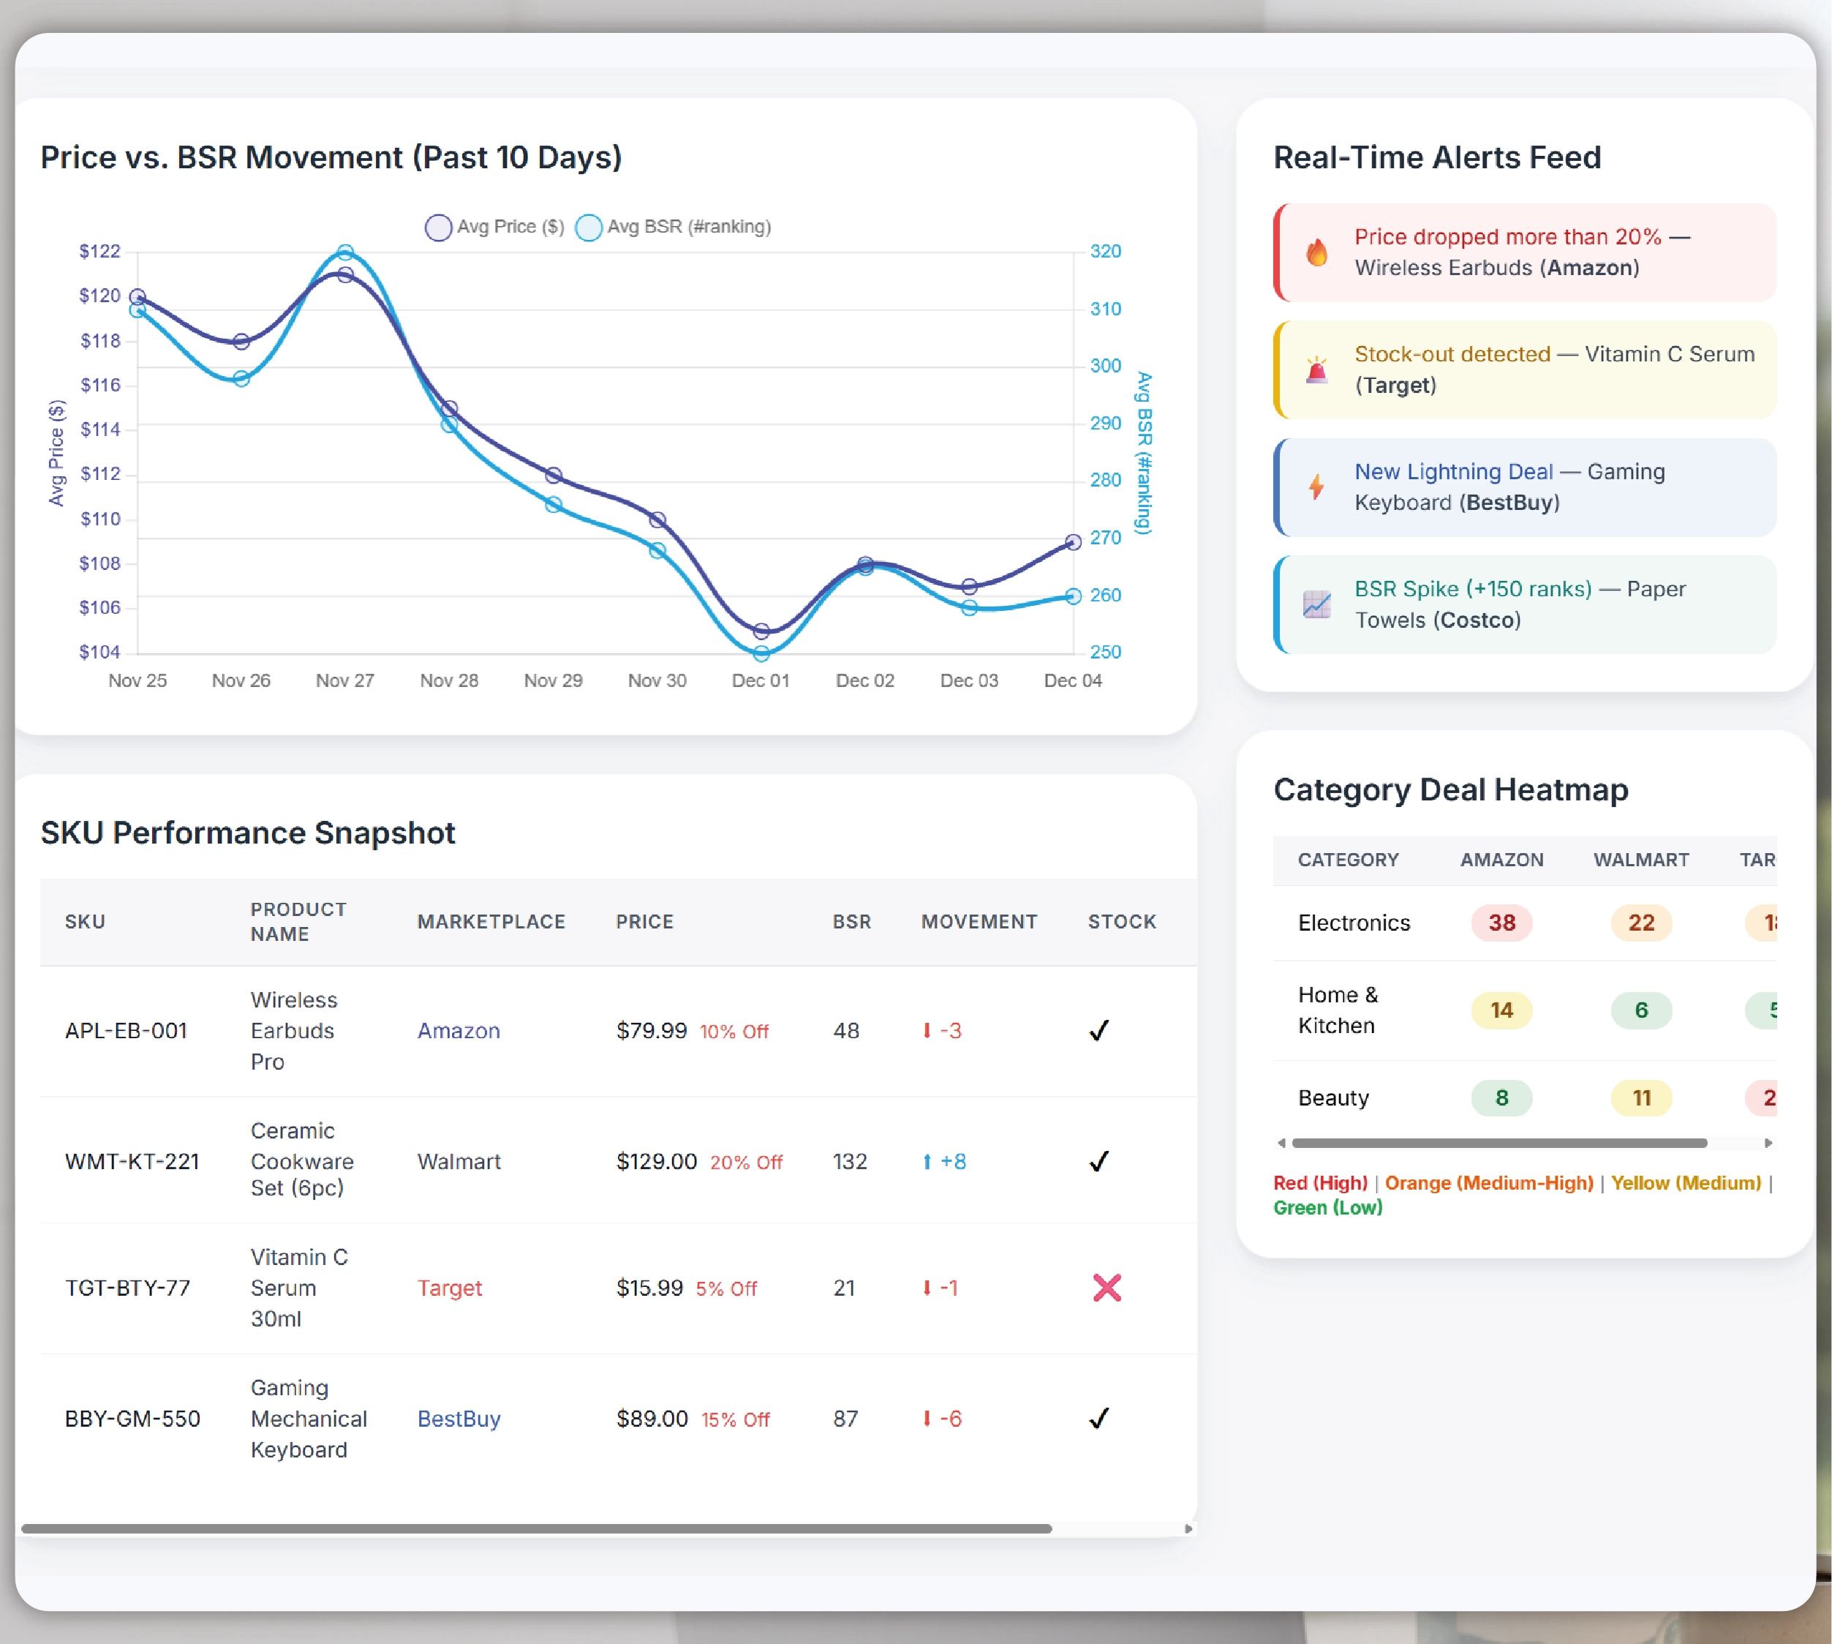Click the red down-arrow movement icon for APL-EB-001
Viewport: 1832px width, 1644px height.
pos(927,1031)
